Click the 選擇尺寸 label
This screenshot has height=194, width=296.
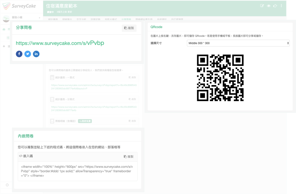(x=156, y=43)
